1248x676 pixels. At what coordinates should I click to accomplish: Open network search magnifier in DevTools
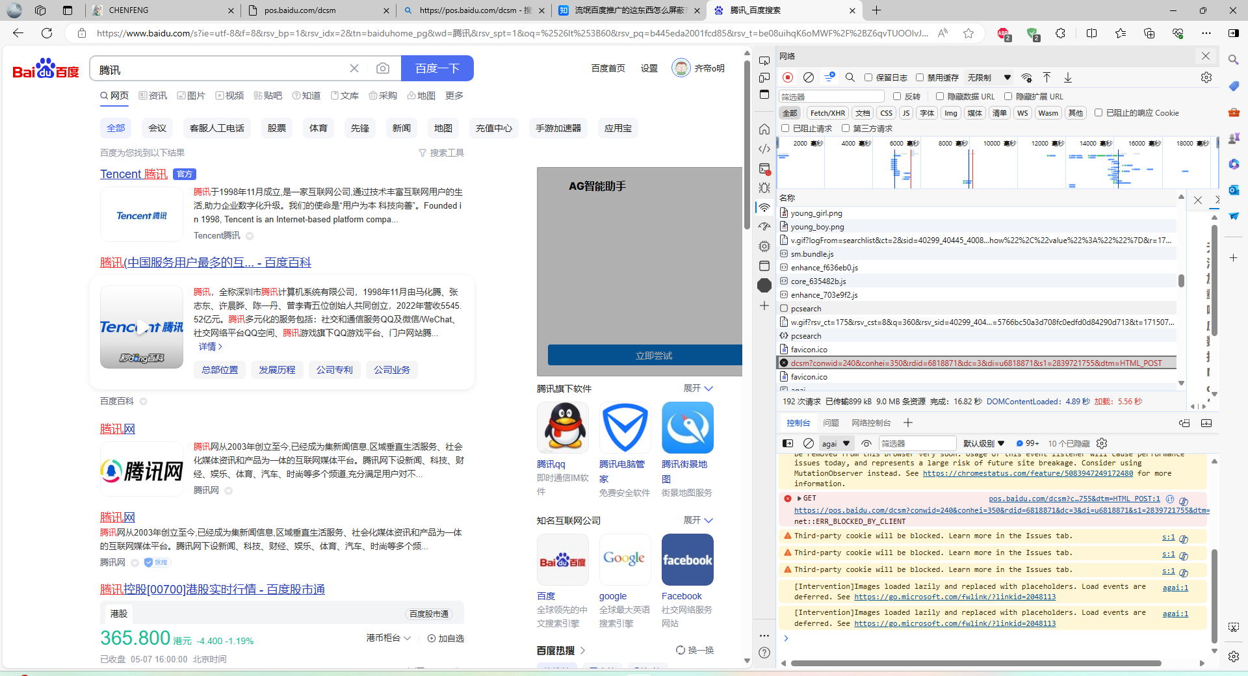[x=850, y=77]
